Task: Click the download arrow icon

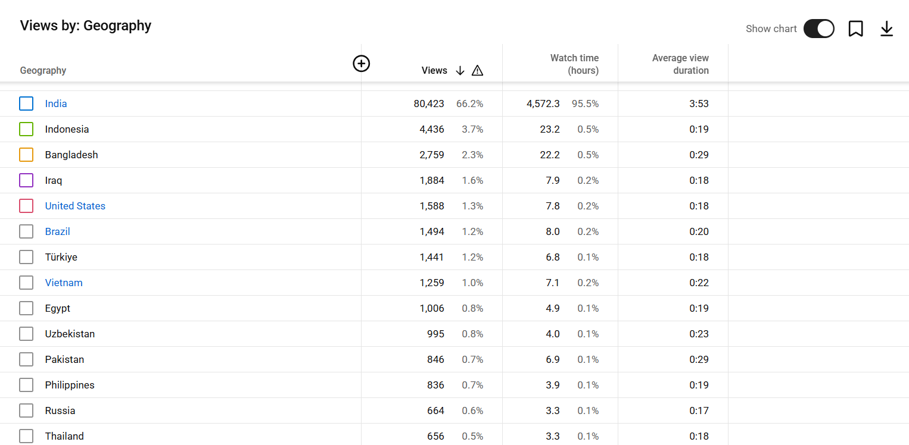Action: [x=886, y=29]
